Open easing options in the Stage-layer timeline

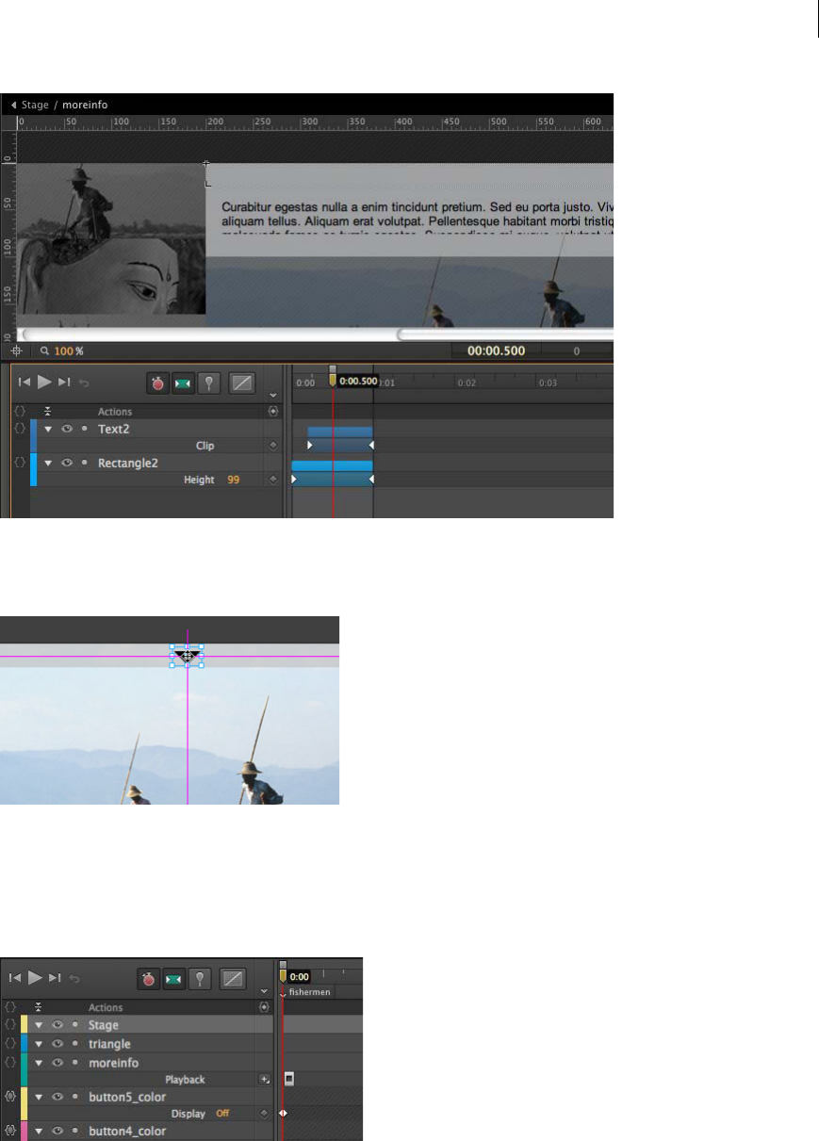point(233,978)
